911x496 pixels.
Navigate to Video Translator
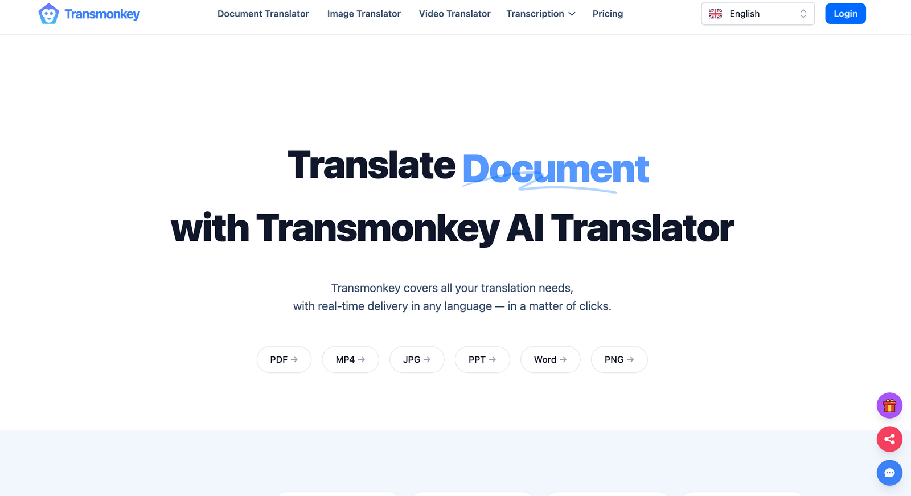point(454,14)
